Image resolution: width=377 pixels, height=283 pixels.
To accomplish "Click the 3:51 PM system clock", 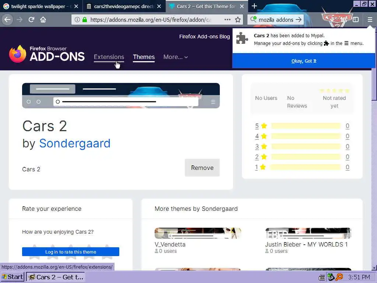I will [359, 277].
